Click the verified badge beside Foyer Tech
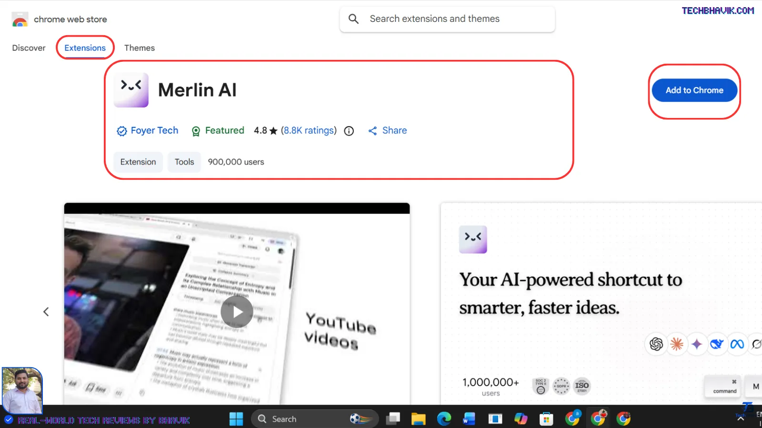 [x=122, y=131]
